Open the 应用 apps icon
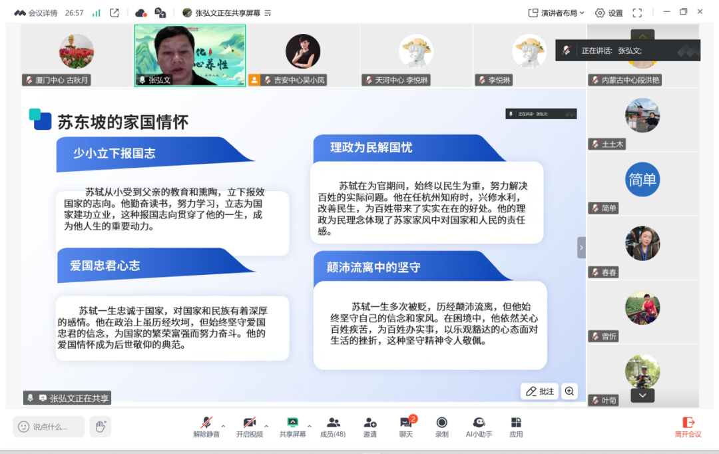 516,426
